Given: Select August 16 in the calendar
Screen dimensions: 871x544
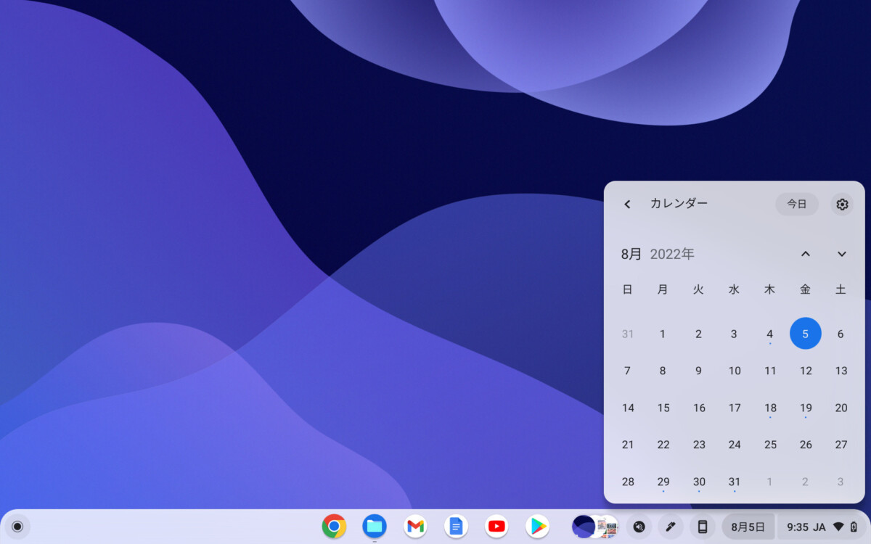Looking at the screenshot, I should [699, 408].
